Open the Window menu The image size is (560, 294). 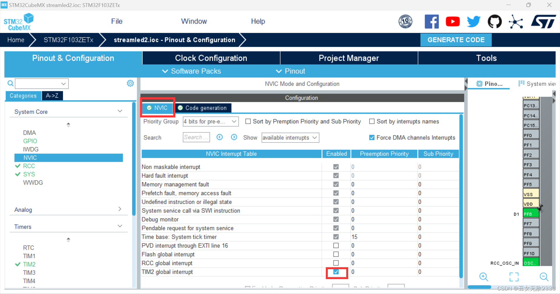pos(194,21)
